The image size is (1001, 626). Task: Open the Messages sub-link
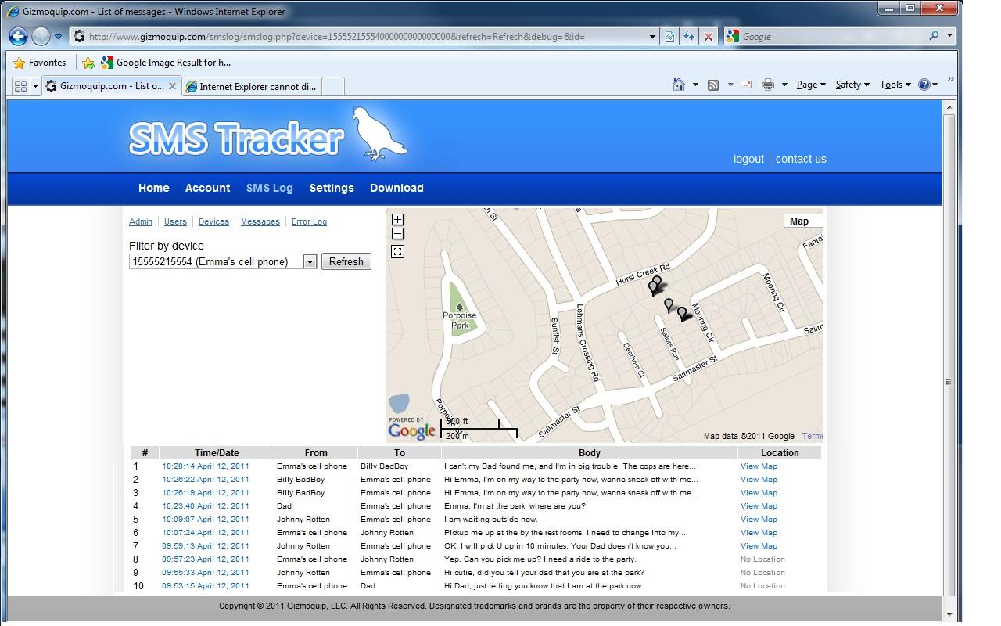pyautogui.click(x=260, y=221)
